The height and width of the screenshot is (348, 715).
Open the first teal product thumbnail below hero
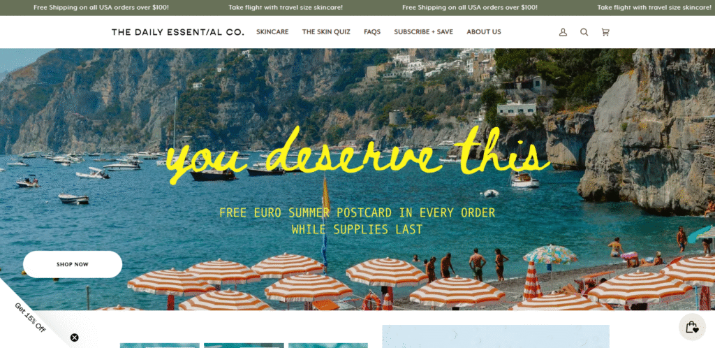pyautogui.click(x=160, y=345)
